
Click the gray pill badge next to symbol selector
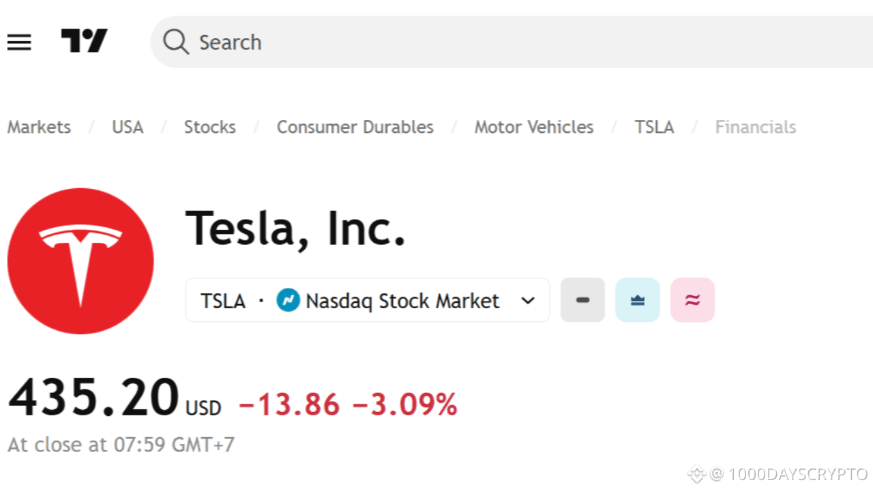point(582,300)
